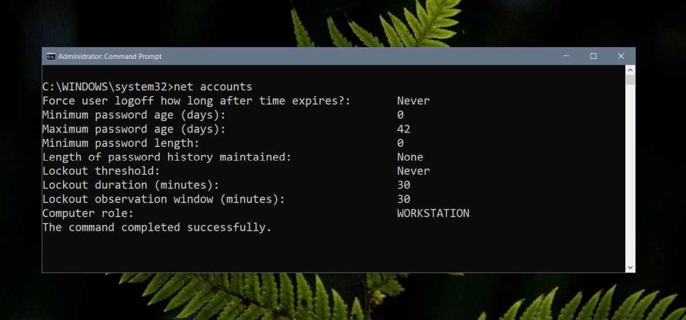Click the 'net accounts' command text
This screenshot has height=320, width=686.
(x=213, y=87)
